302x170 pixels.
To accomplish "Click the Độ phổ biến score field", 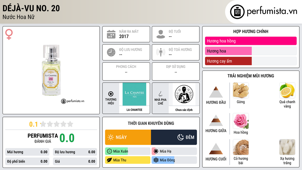I will [27, 161].
